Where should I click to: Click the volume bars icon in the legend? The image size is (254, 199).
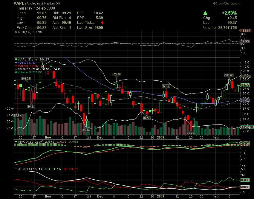pos(16,72)
